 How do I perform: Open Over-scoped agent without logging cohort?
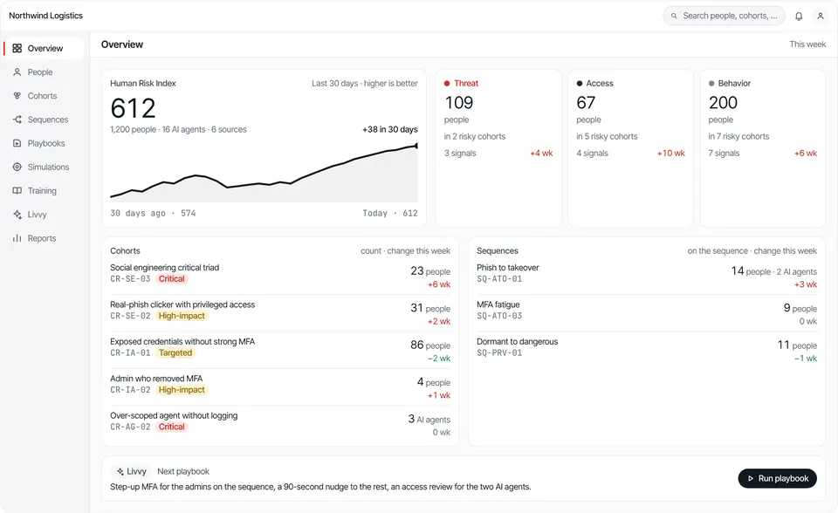(x=280, y=423)
